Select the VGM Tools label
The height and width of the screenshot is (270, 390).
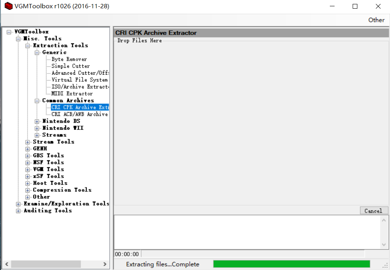pyautogui.click(x=48, y=169)
